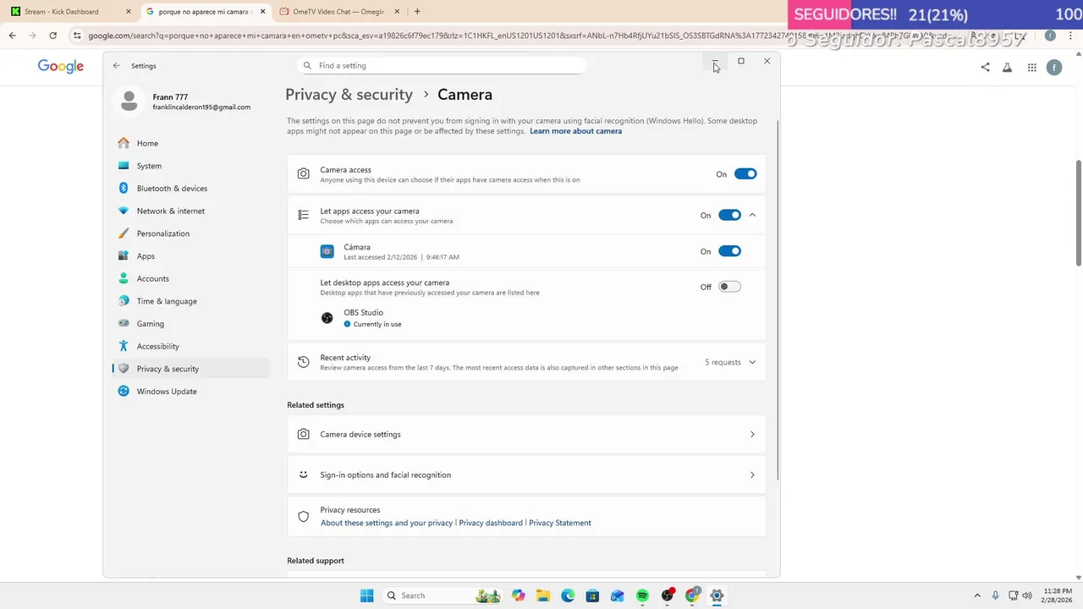This screenshot has height=609, width=1083.
Task: Open taskbar clock showing 11:28 PM
Action: pos(1058,595)
